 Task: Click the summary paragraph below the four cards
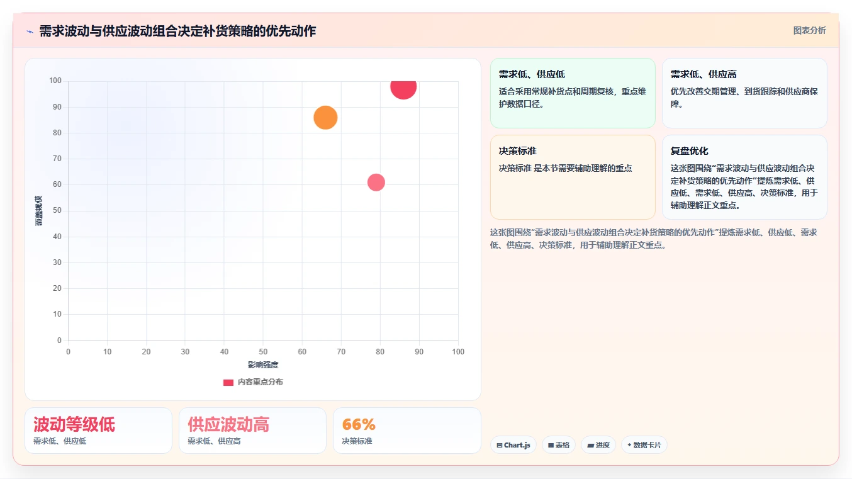pyautogui.click(x=654, y=239)
